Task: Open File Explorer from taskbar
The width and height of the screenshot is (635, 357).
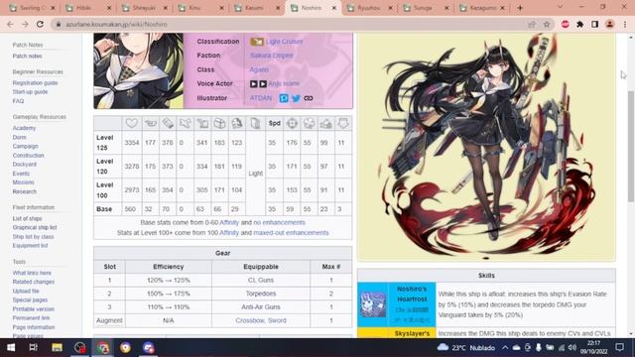Action: [57, 347]
